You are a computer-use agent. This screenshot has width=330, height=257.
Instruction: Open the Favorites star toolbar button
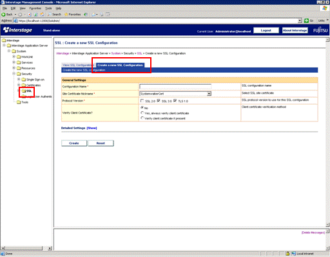72,15
